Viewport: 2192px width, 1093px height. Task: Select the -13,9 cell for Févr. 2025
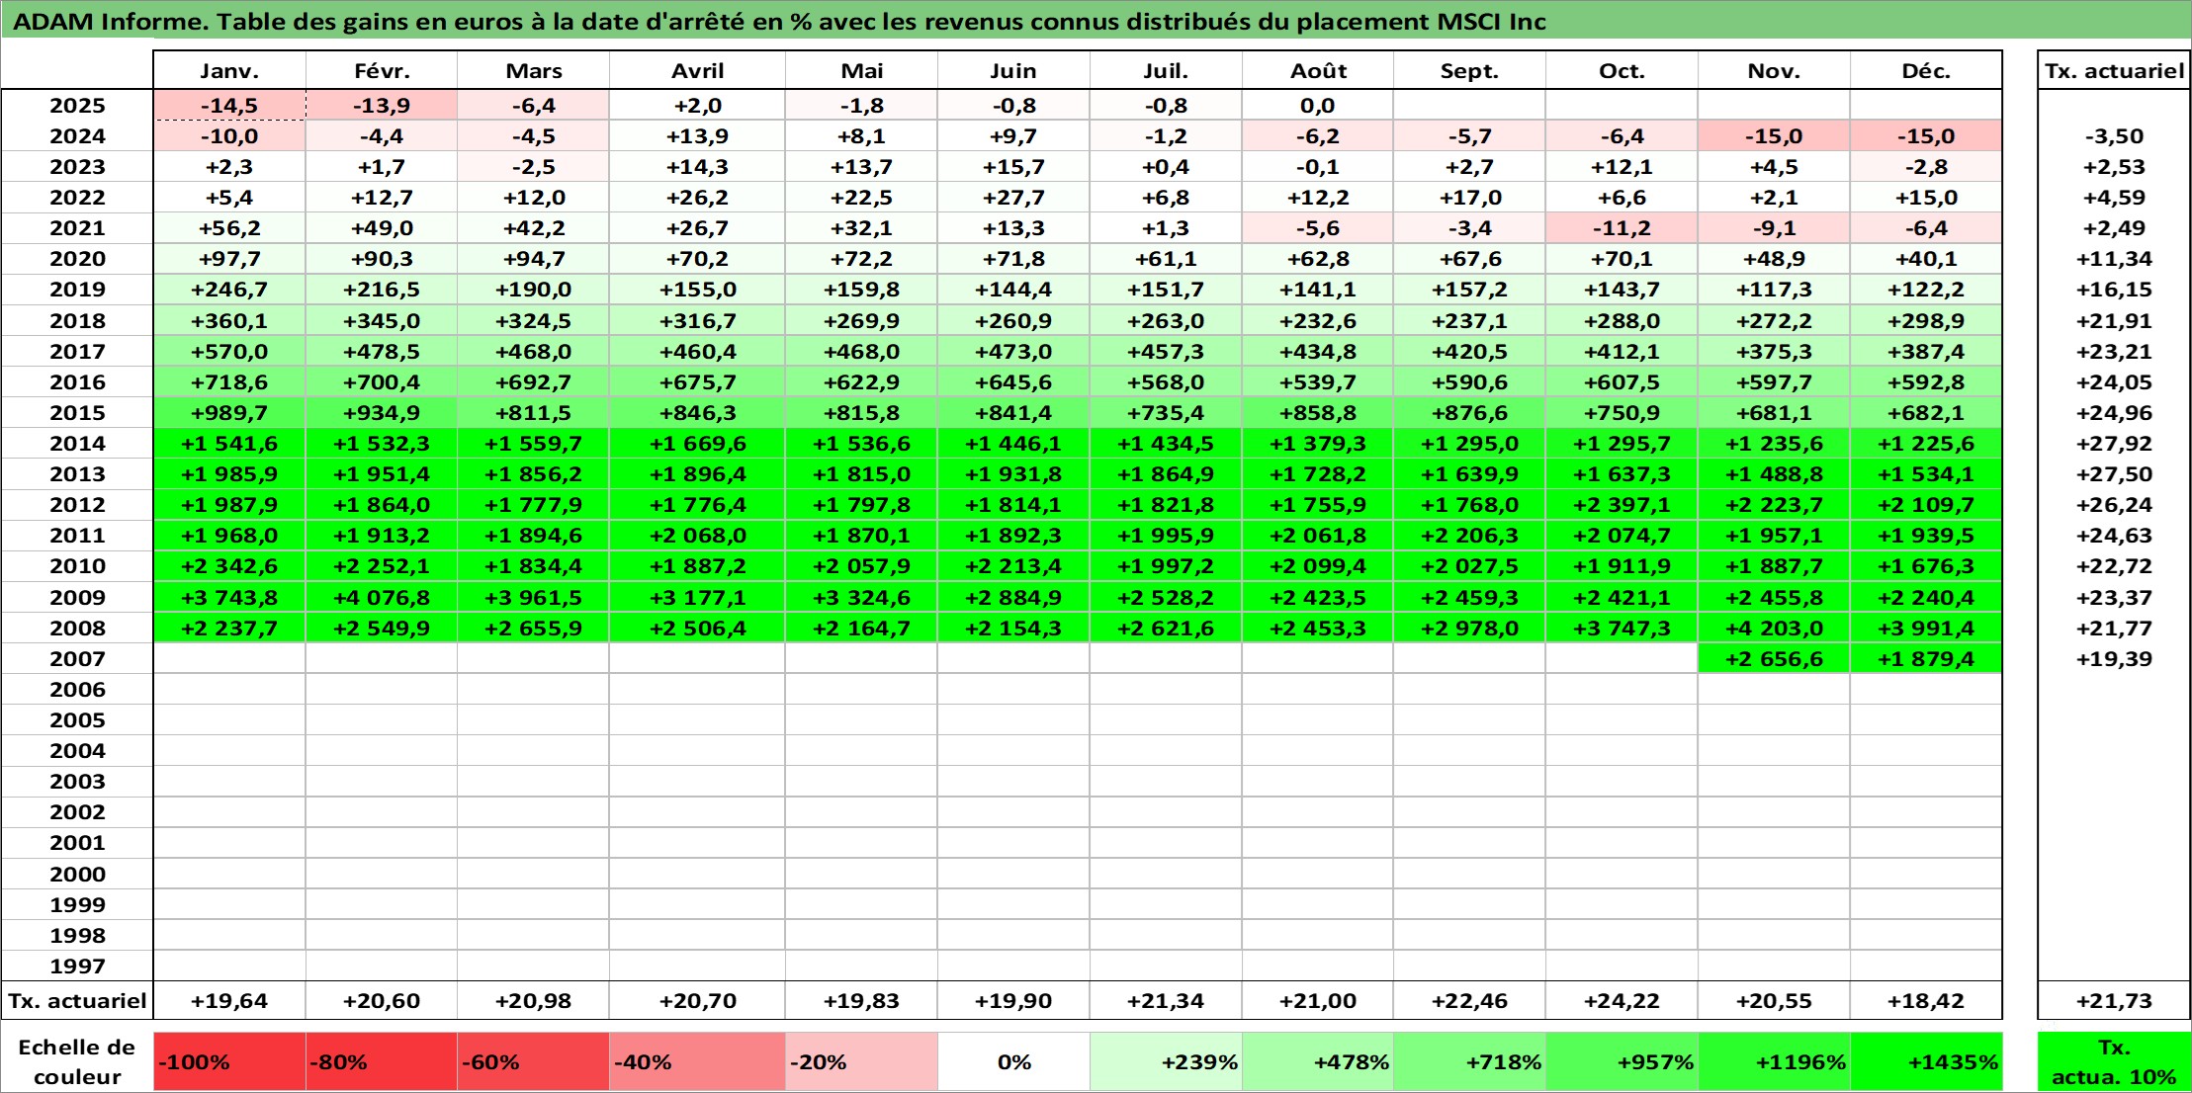382,106
